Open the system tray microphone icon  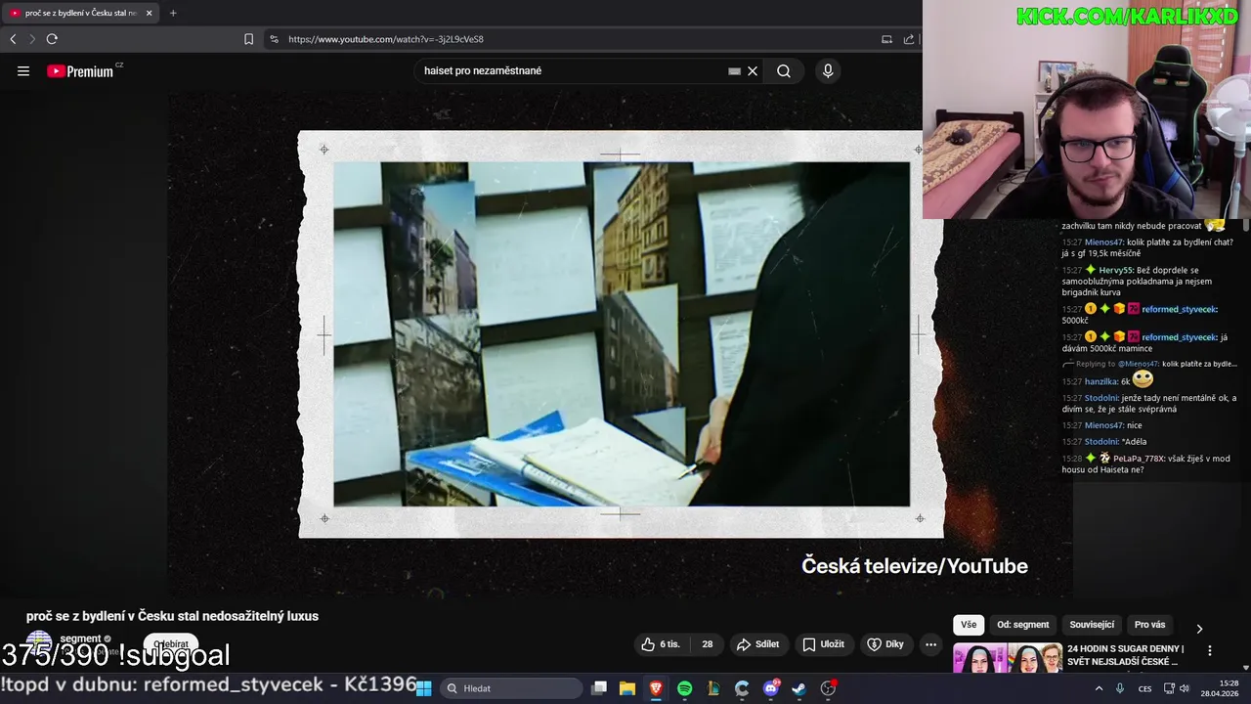coord(1120,688)
